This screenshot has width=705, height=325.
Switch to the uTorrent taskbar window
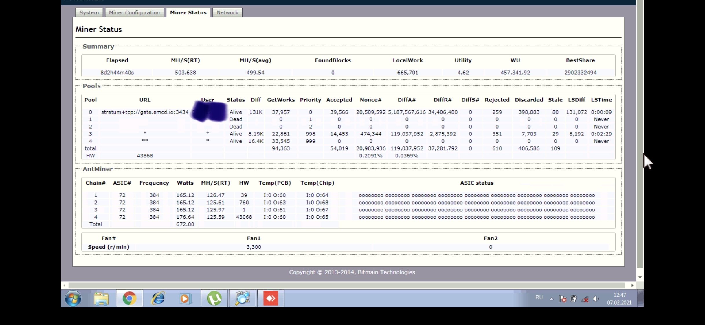coord(214,298)
